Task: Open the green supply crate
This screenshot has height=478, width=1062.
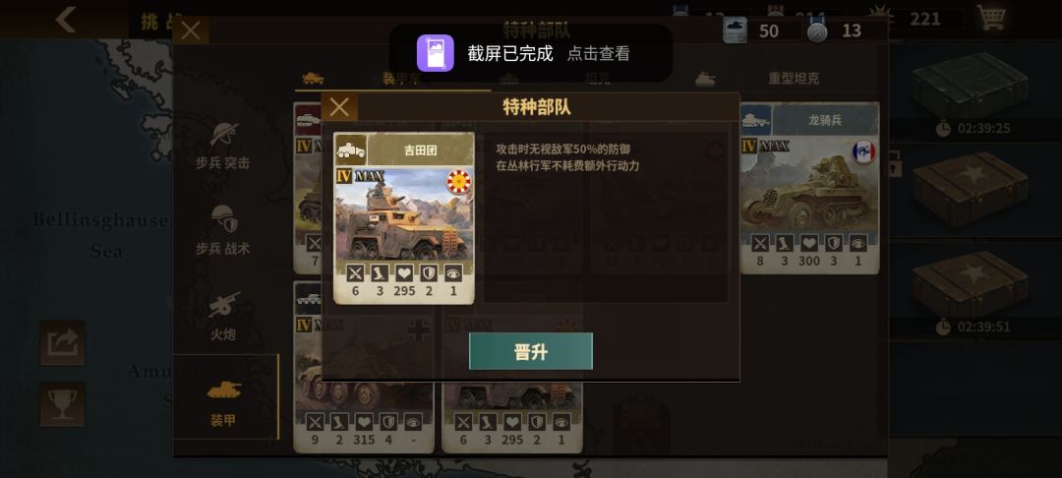Action: 972,87
